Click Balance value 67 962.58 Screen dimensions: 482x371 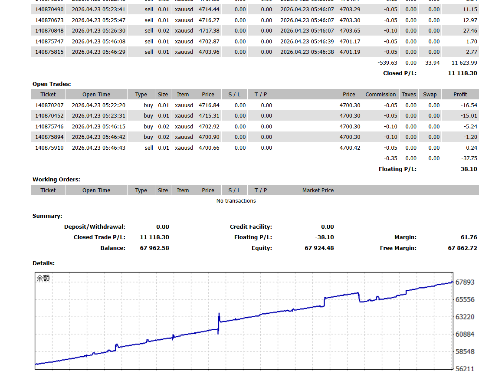154,248
